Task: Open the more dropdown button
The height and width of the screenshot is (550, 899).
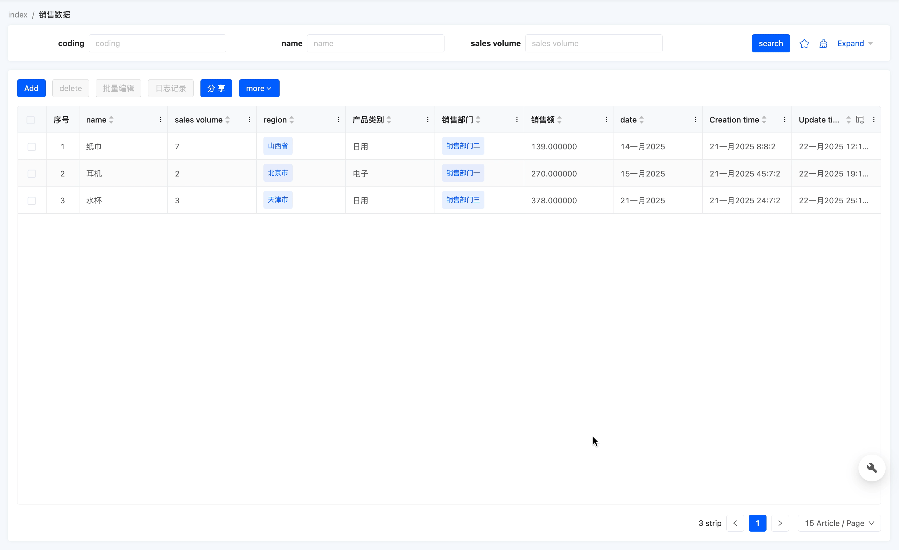Action: tap(259, 88)
